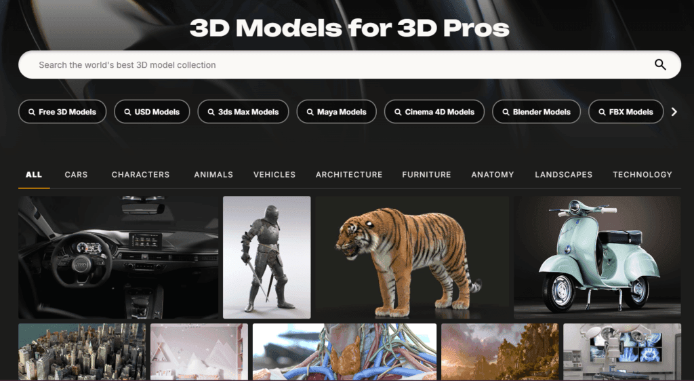Viewport: 694px width, 381px height.
Task: Choose the Maya Models search chip
Action: coord(336,112)
